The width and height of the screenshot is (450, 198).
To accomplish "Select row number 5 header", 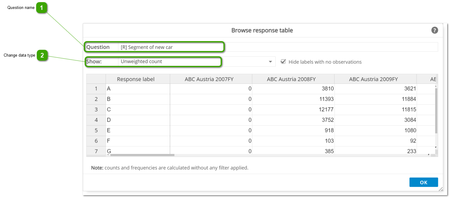I will click(96, 131).
